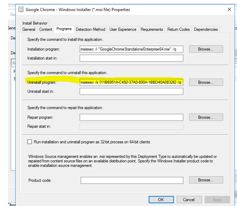
Task: Open the Return Codes tab
Action: (178, 29)
